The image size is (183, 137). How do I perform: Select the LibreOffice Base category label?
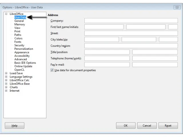pos(20,84)
